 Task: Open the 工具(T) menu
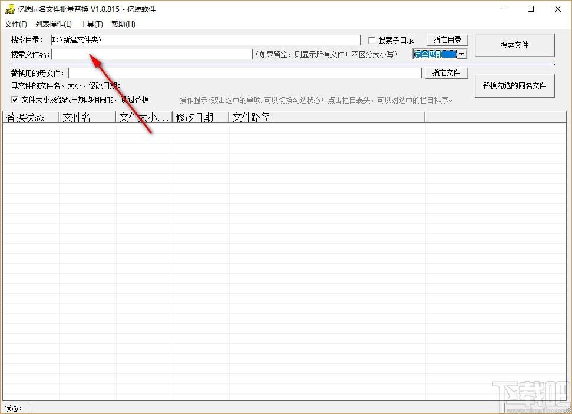(91, 24)
